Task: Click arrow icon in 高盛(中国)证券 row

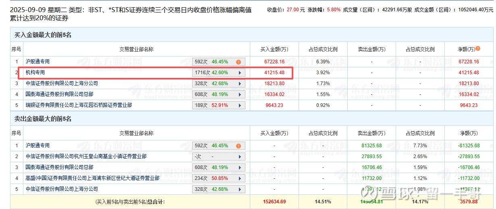Action: (x=240, y=178)
